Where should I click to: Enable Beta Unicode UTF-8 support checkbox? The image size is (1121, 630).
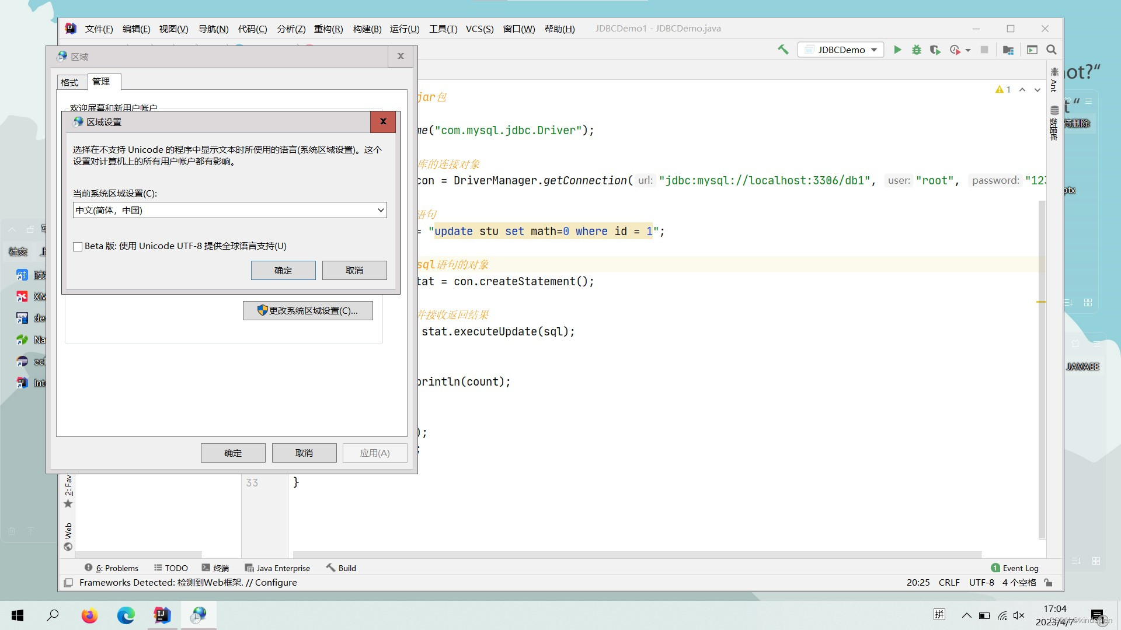(x=78, y=246)
